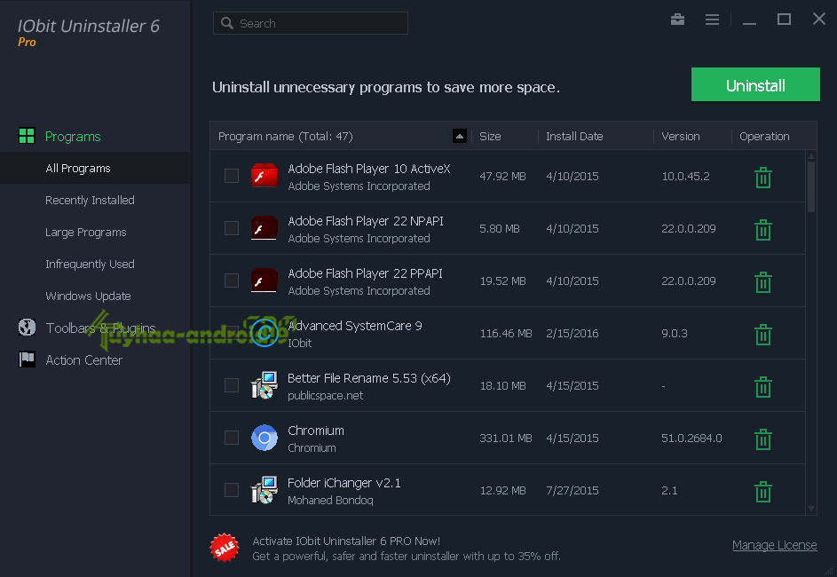Open Action Center section

tap(83, 360)
